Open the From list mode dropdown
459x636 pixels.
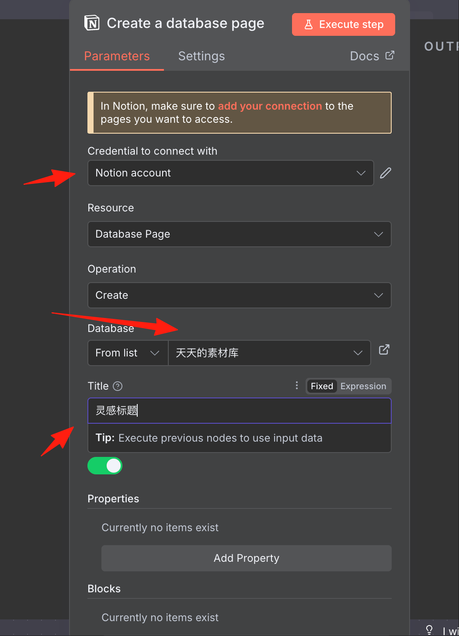(128, 353)
